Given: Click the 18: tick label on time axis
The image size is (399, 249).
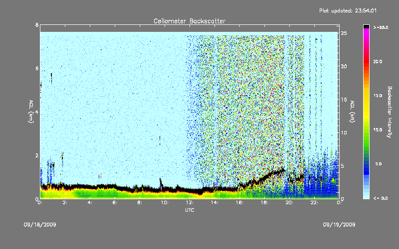Looking at the screenshot, I should pos(264,203).
